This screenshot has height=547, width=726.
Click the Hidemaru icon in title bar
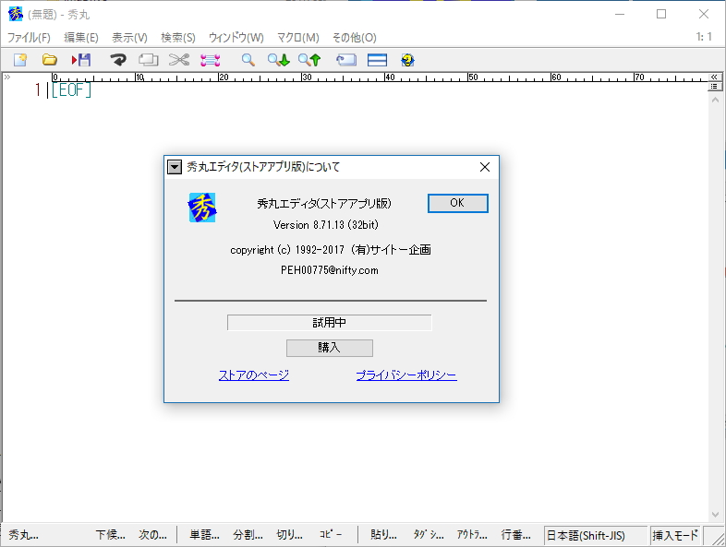point(16,14)
